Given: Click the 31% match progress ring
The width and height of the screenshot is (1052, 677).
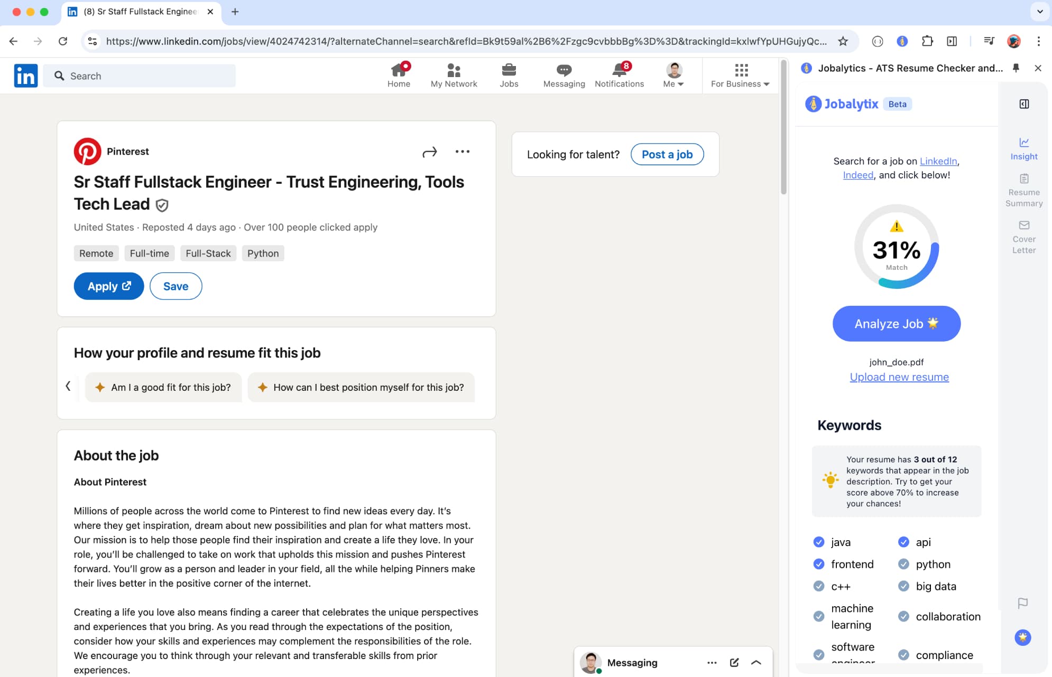Looking at the screenshot, I should tap(897, 247).
